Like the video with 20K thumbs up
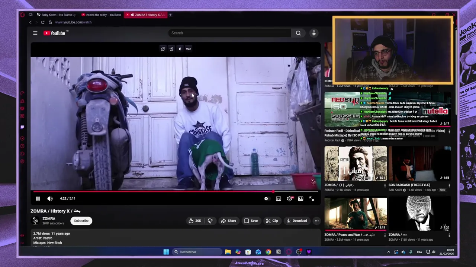The width and height of the screenshot is (476, 267). tap(194, 221)
